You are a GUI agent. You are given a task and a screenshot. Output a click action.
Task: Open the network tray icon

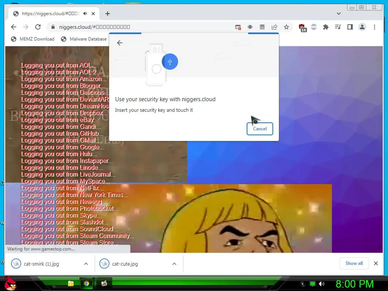313,284
